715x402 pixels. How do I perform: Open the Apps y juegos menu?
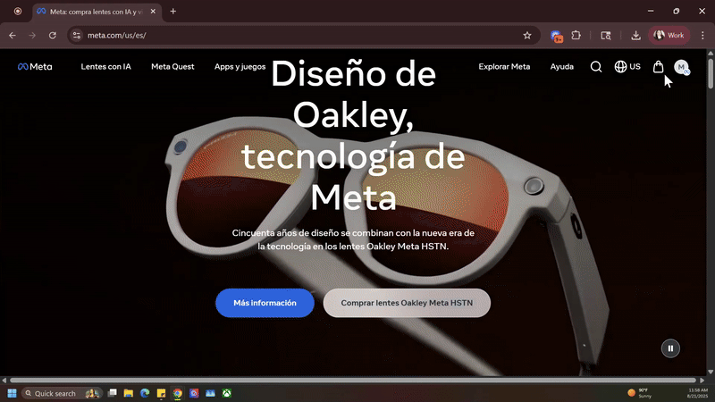click(240, 67)
